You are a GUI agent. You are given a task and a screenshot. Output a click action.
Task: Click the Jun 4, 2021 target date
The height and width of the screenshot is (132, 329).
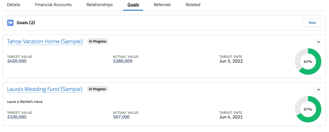tap(231, 117)
